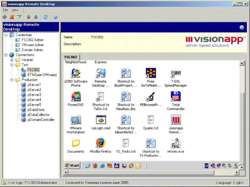
Task: Collapse the Test folder
Action: coord(12,65)
